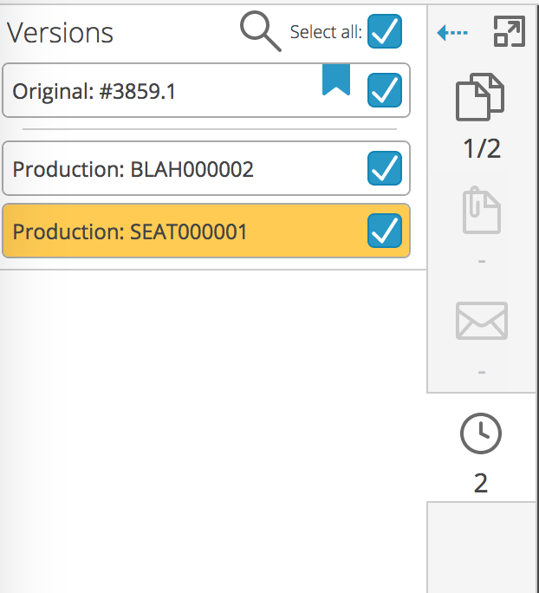Collapse panel with the dotted back arrow
This screenshot has height=593, width=539.
pos(452,33)
